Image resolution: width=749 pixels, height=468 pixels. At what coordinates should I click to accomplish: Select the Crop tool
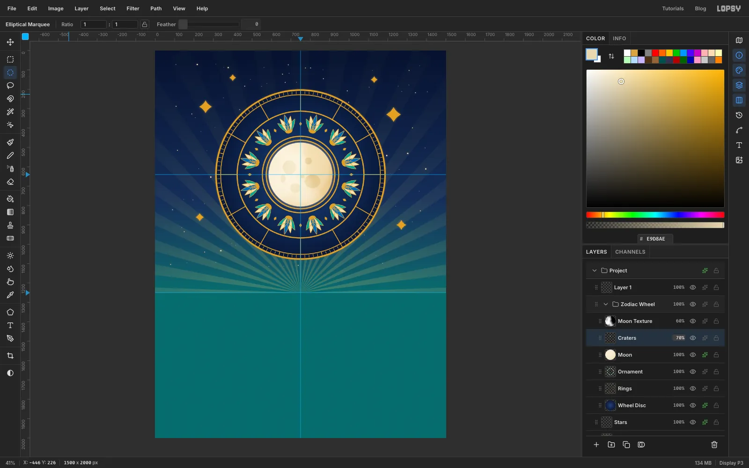pos(10,356)
